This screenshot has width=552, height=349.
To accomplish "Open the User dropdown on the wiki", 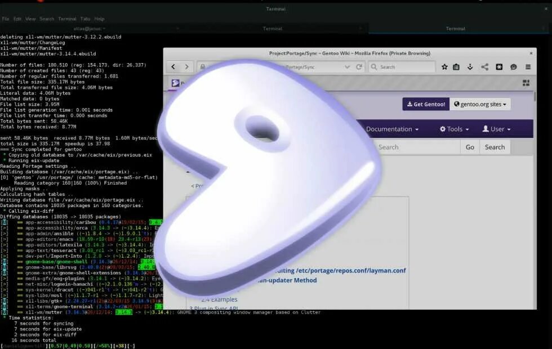I will tap(496, 129).
